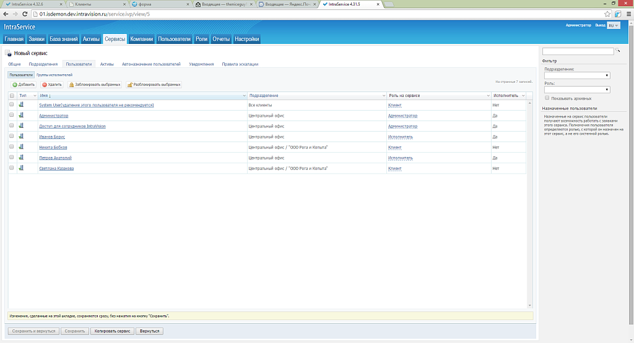Switch to the Уведомления tab

coord(201,64)
